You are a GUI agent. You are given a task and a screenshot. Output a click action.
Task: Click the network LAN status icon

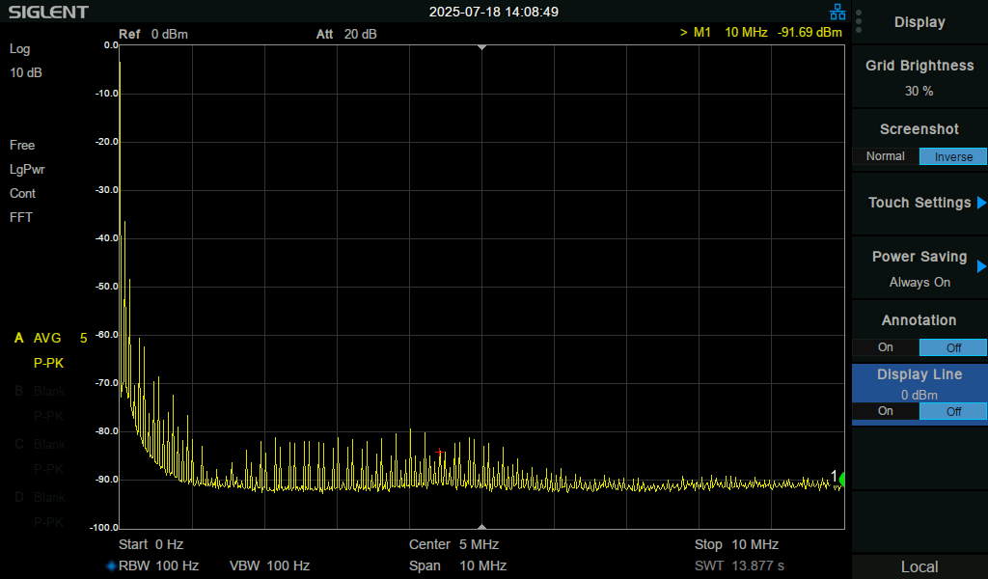tap(837, 12)
